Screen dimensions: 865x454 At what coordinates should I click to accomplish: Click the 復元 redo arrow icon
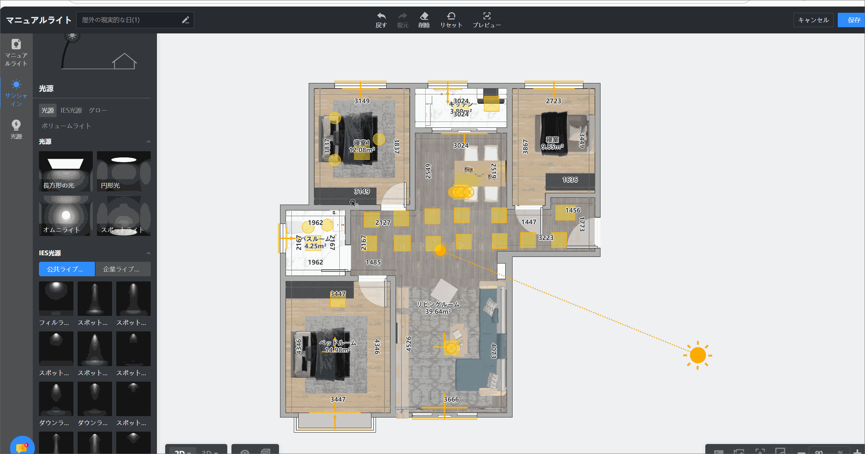click(x=402, y=16)
